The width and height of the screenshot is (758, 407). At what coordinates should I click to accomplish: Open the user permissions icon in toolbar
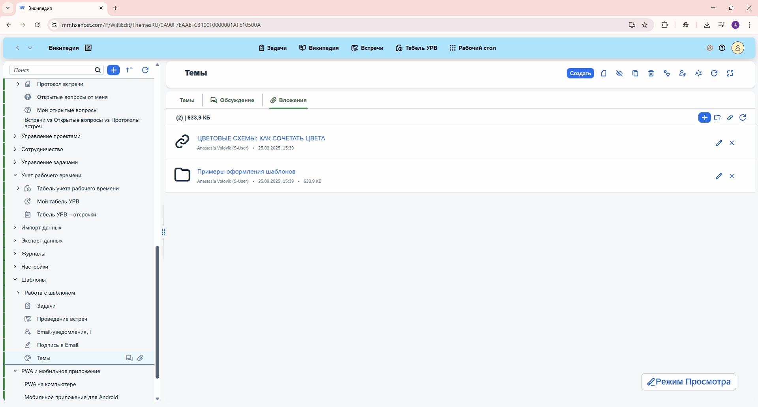click(x=683, y=73)
